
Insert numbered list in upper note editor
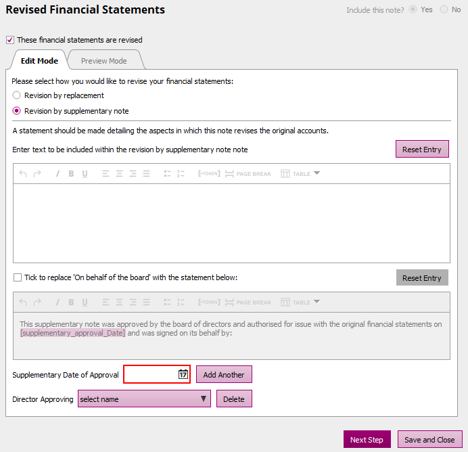(181, 174)
